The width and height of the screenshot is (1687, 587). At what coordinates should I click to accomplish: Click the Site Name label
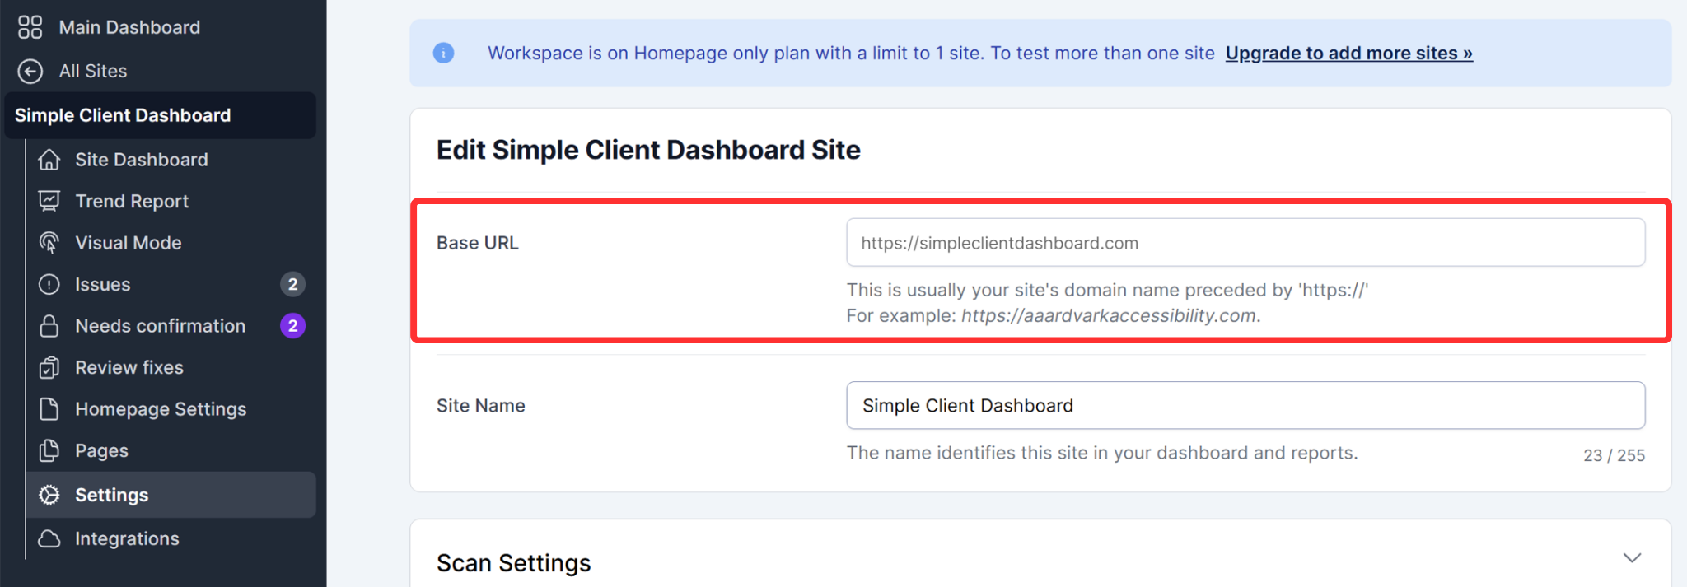coord(481,406)
